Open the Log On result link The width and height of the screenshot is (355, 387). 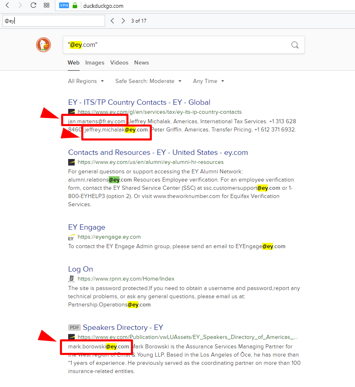tap(80, 269)
